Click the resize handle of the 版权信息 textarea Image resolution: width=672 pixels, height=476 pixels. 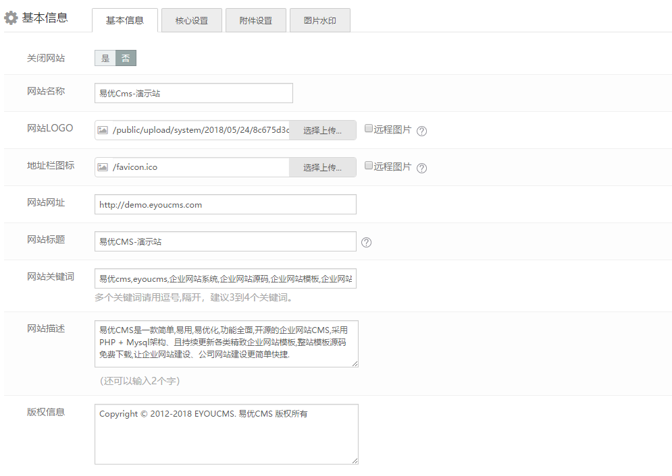[355, 460]
